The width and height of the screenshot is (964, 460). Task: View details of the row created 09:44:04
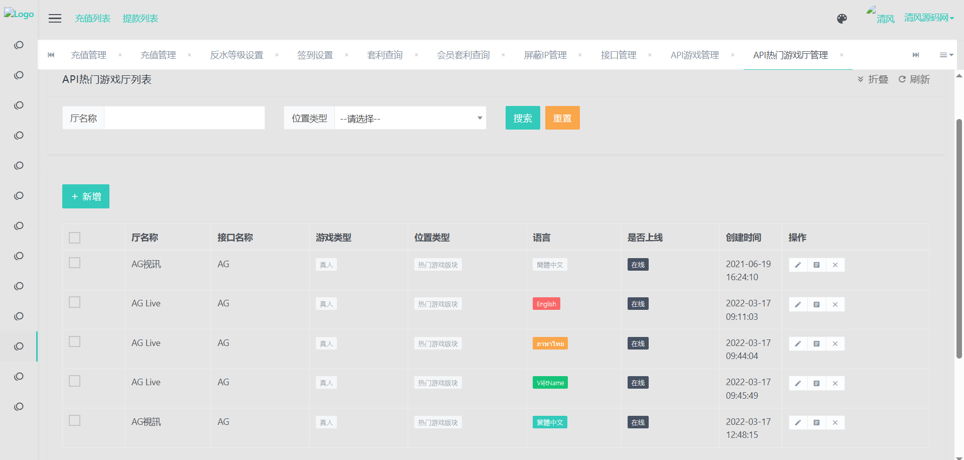pos(816,343)
